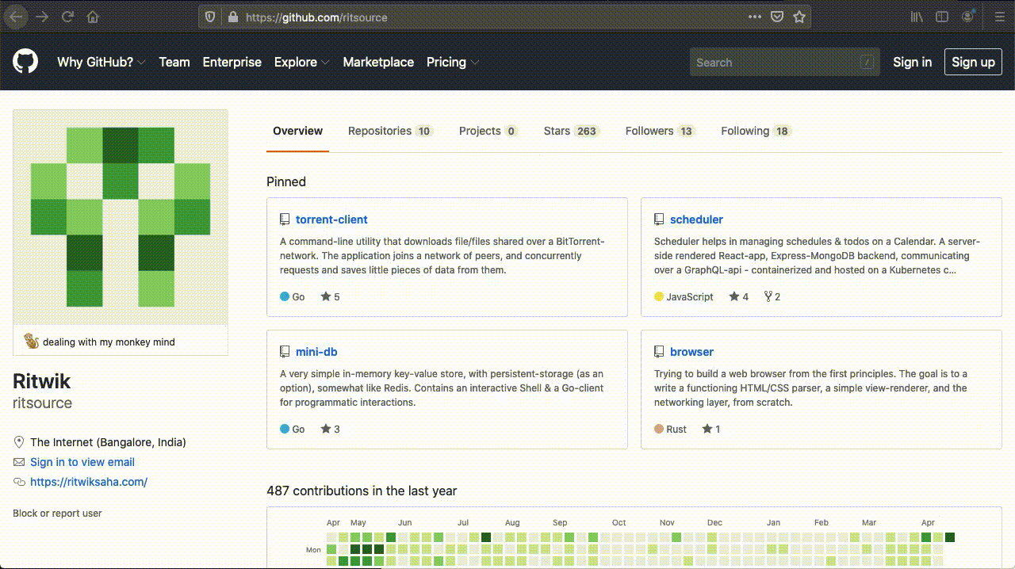Open the ritwiksaha.com website link

point(89,482)
